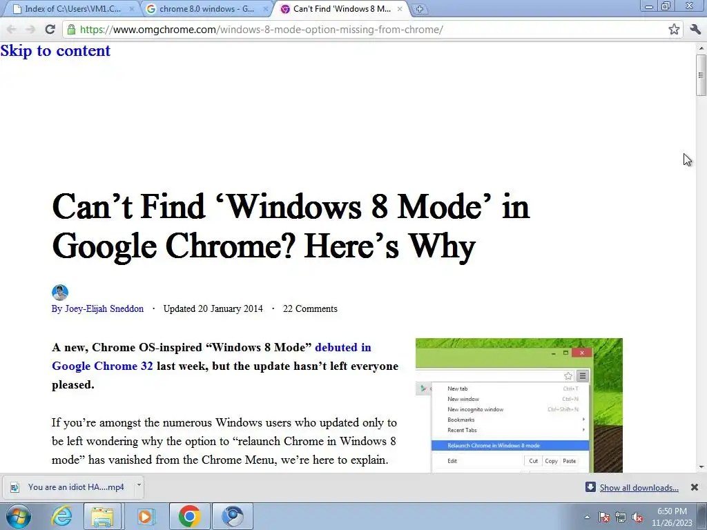Open Windows Explorer from the taskbar

click(102, 516)
